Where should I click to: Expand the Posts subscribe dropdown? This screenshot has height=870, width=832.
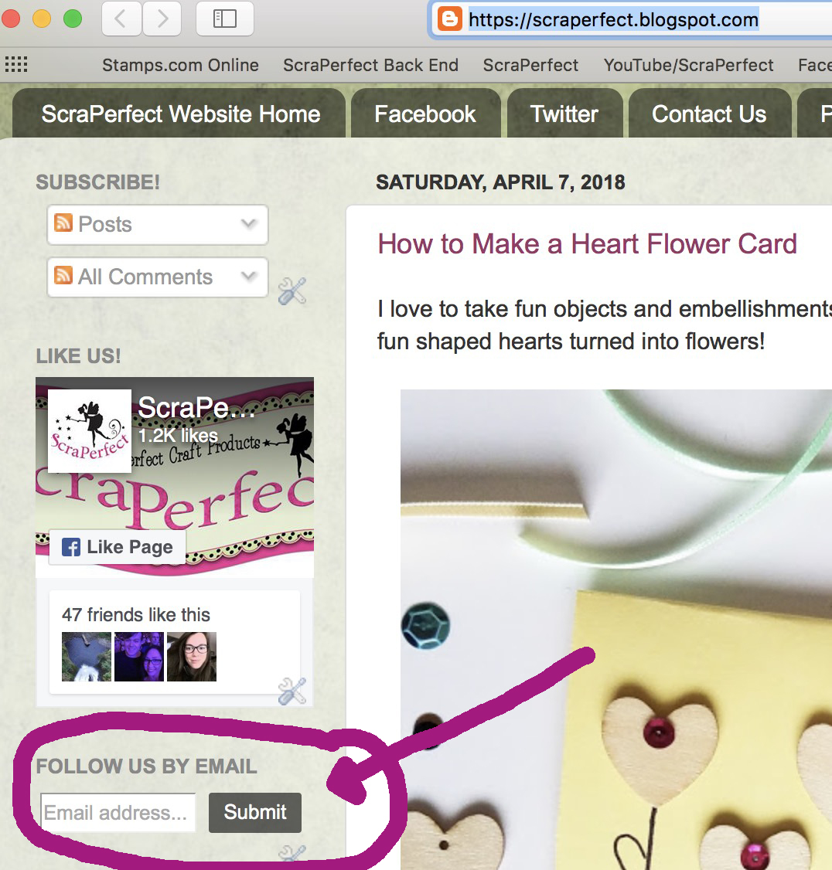click(x=158, y=225)
